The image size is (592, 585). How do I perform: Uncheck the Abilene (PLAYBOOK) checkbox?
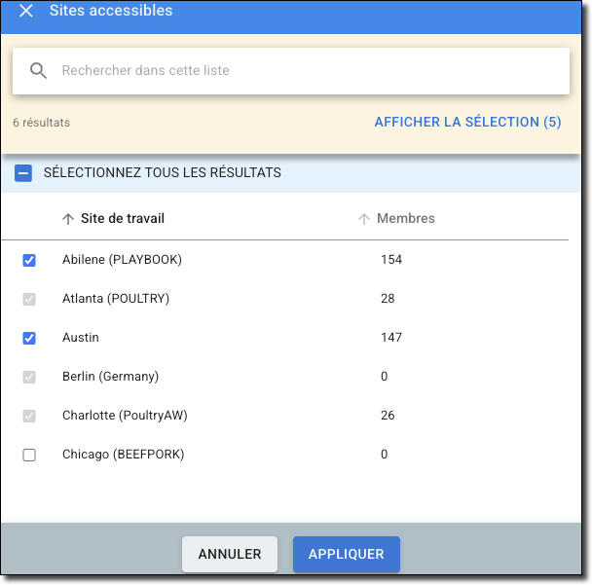(x=29, y=260)
